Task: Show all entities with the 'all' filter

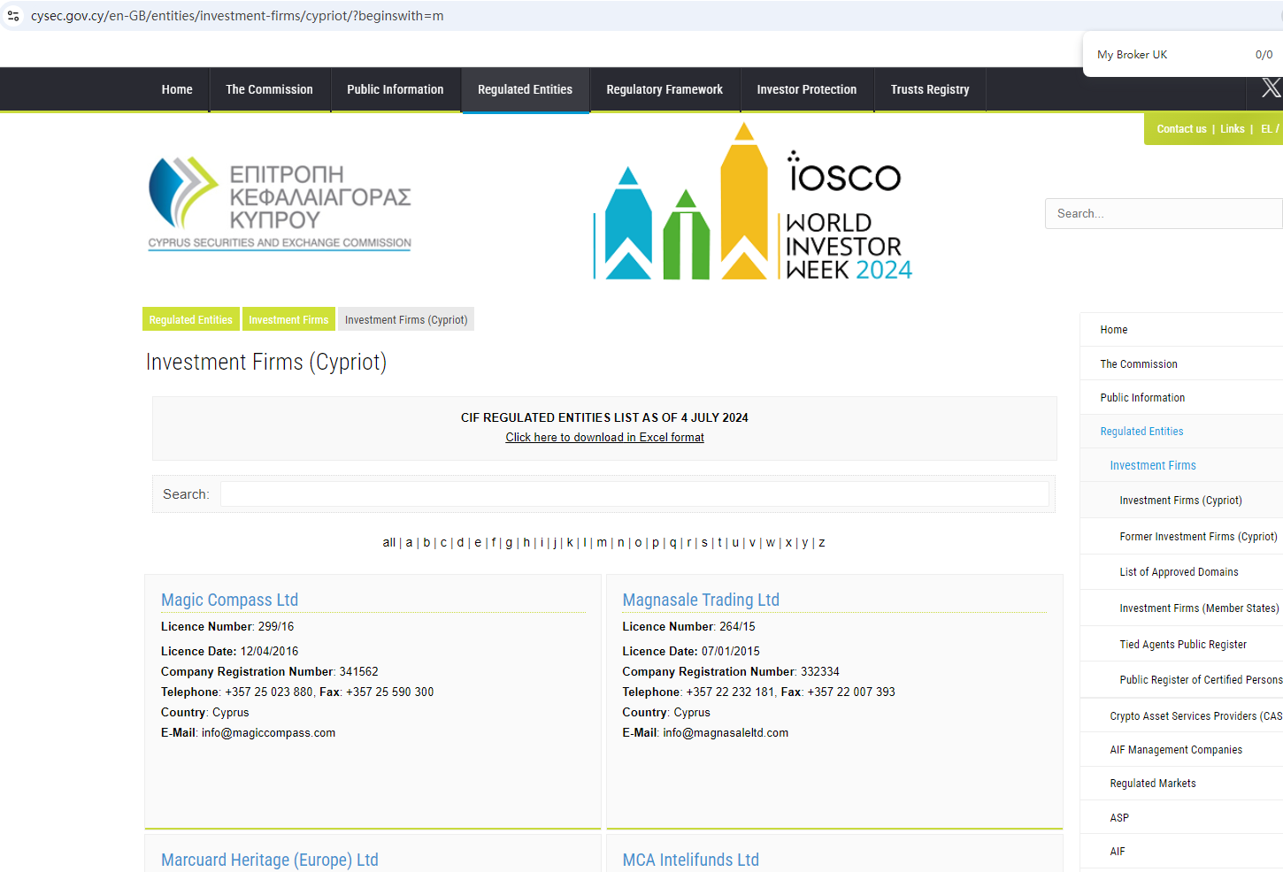Action: pos(388,543)
